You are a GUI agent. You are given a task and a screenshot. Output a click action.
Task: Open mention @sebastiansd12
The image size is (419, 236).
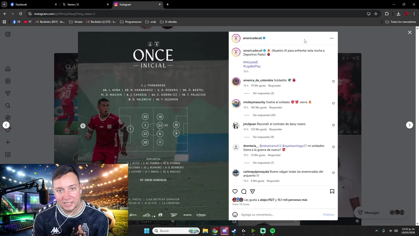[270, 146]
